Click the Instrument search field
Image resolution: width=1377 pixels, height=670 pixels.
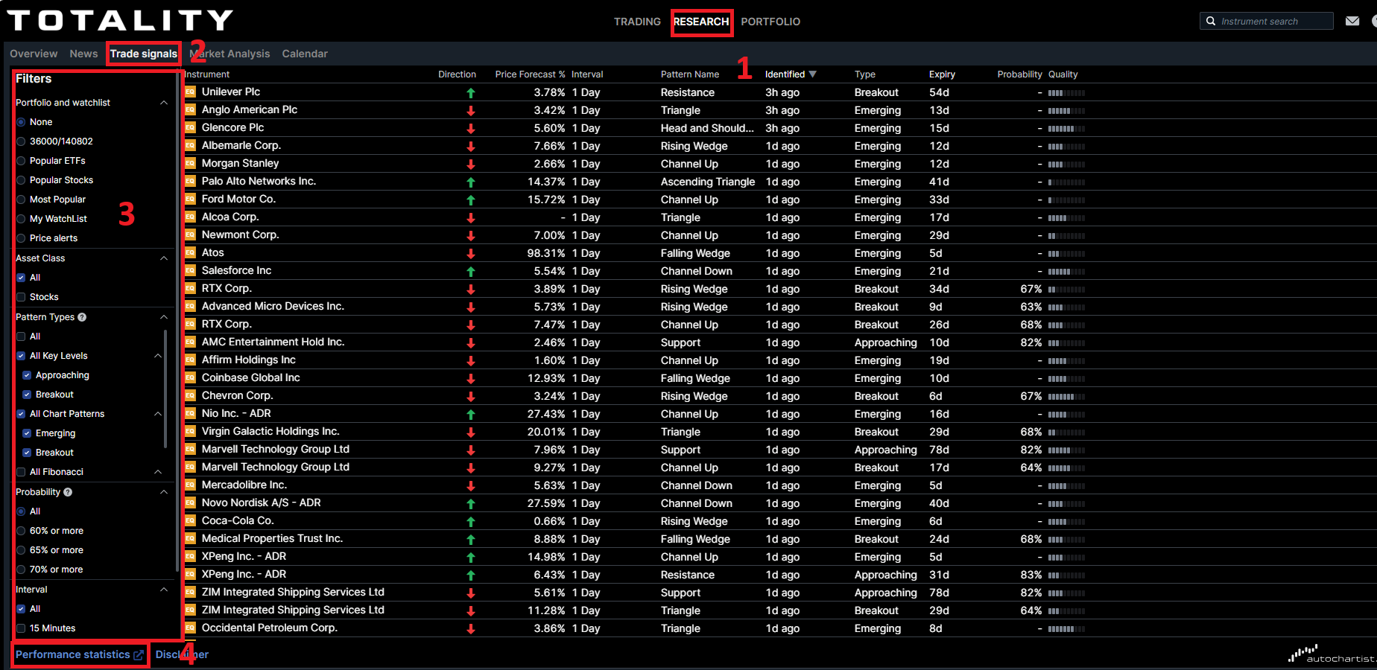(x=1267, y=21)
